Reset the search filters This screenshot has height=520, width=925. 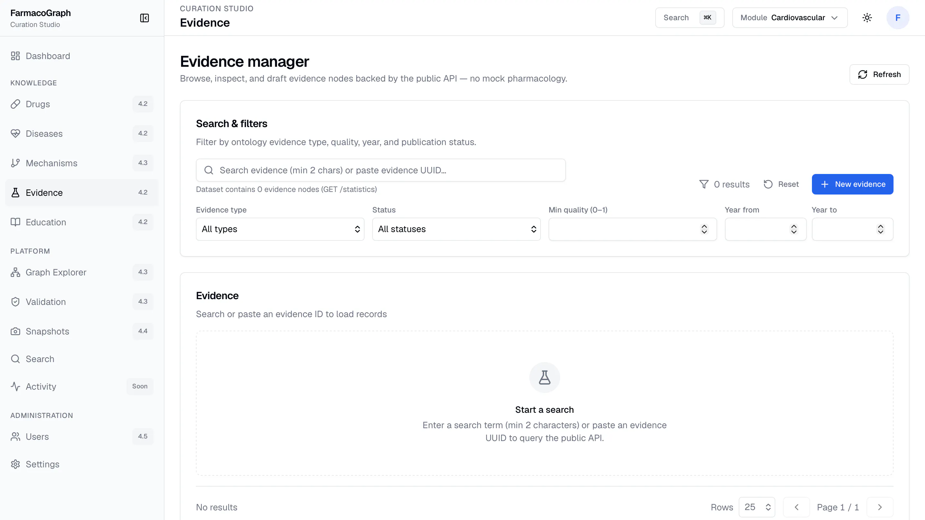pyautogui.click(x=781, y=184)
